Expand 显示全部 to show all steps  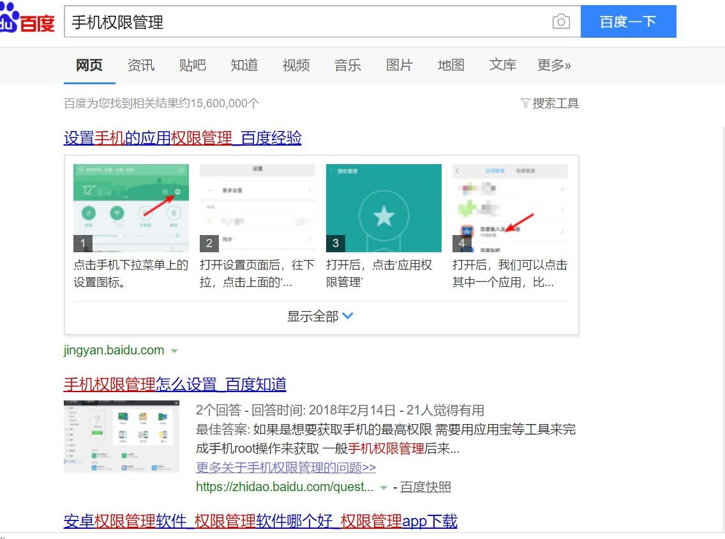pyautogui.click(x=320, y=317)
